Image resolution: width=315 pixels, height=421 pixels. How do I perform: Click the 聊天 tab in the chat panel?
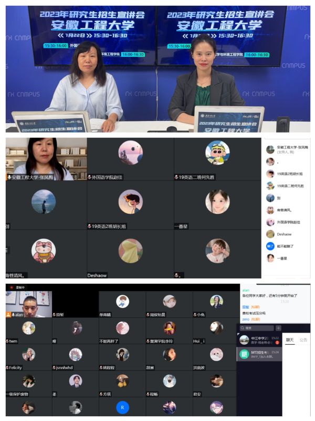[290, 340]
